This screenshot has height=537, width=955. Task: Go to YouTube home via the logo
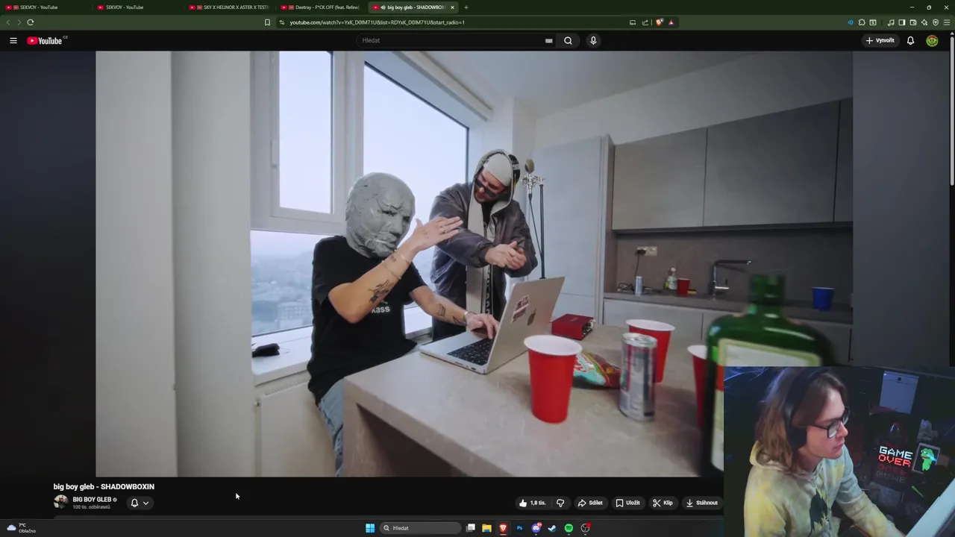tap(46, 40)
